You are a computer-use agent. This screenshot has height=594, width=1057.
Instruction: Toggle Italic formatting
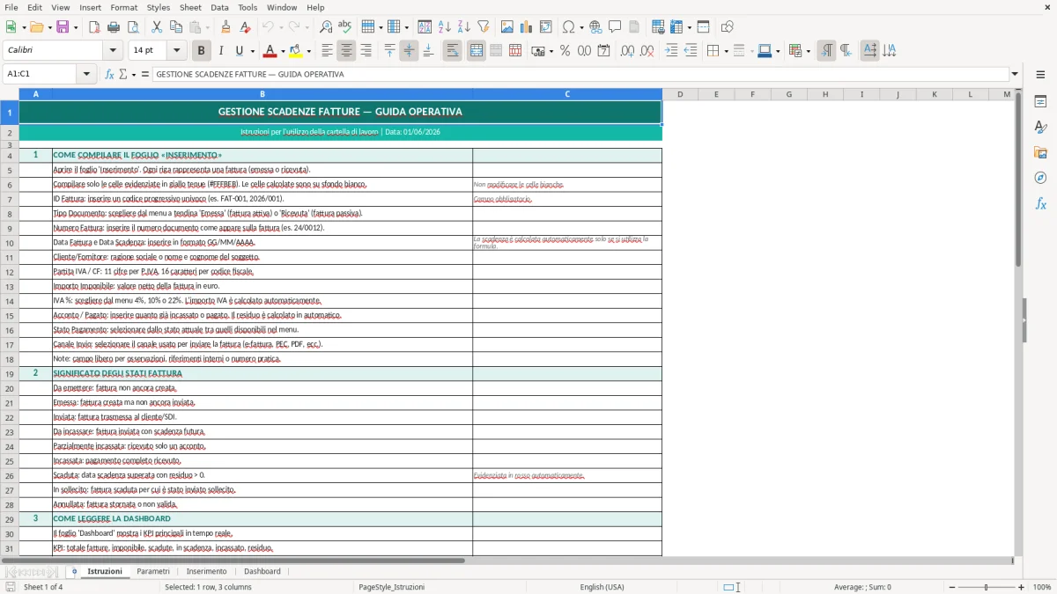(220, 51)
